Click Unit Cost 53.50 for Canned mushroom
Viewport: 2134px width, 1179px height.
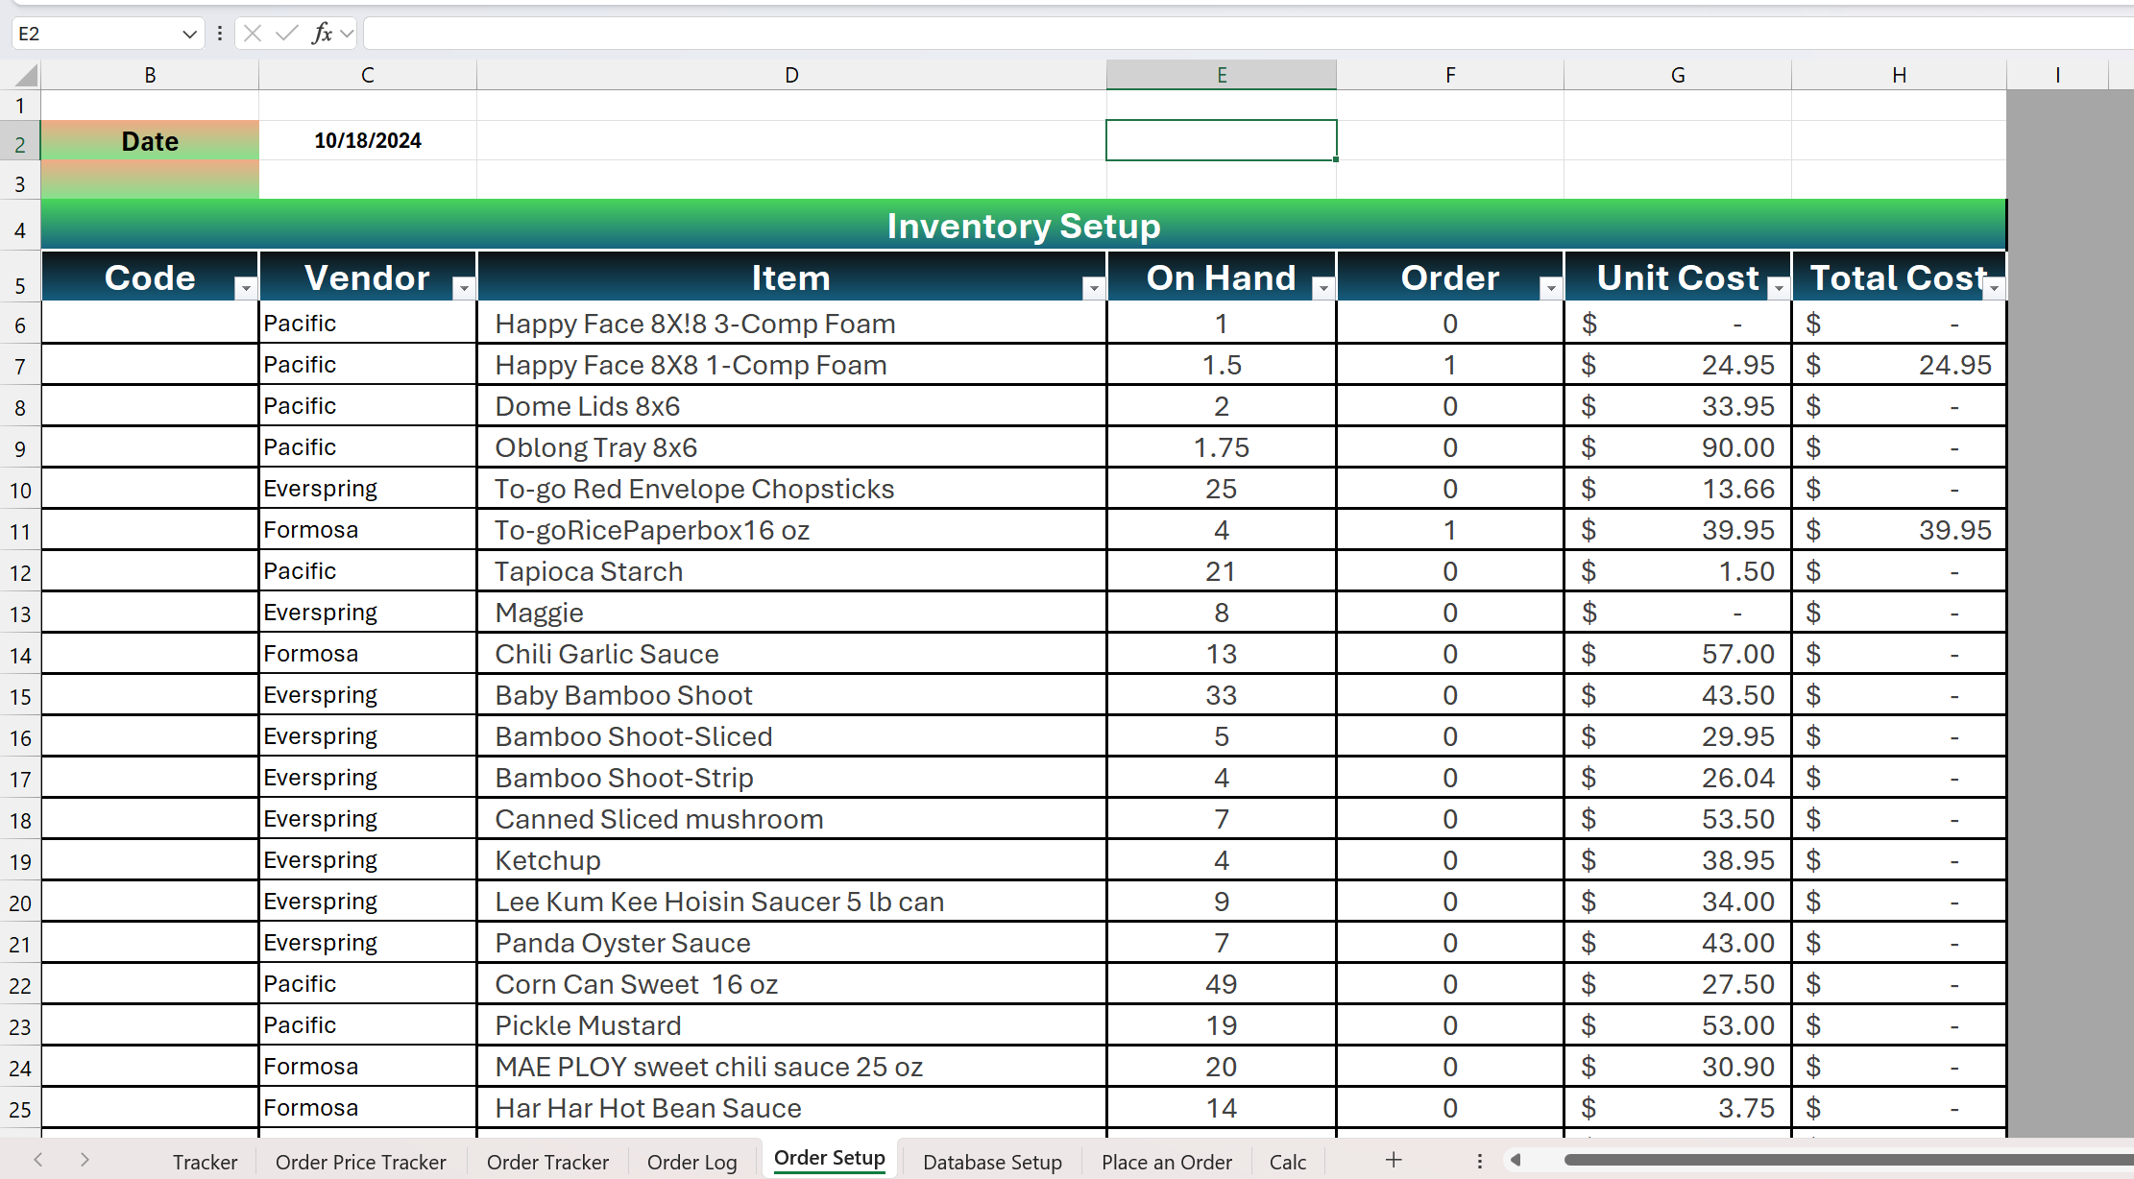coord(1678,819)
